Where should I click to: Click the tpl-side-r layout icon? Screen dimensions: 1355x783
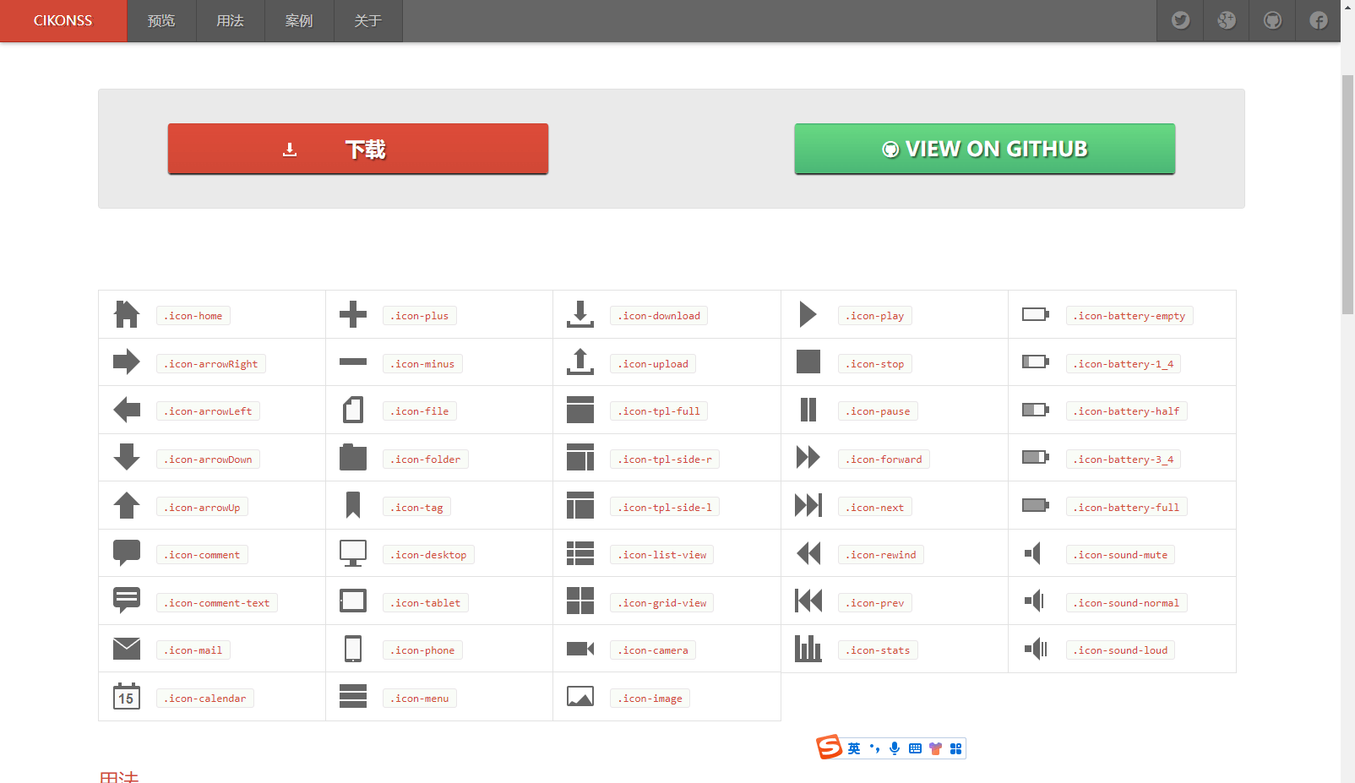coord(580,458)
